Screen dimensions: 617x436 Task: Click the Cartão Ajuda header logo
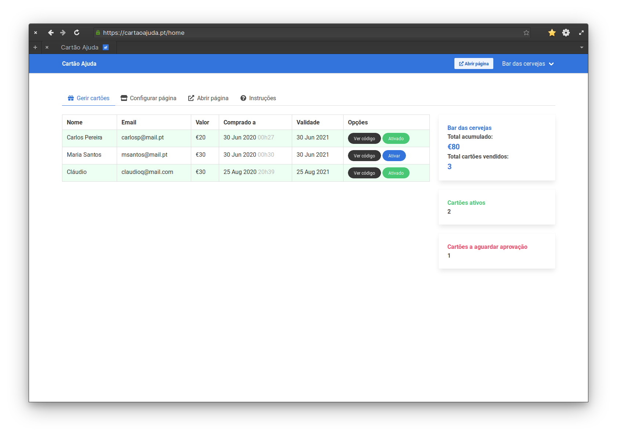coord(79,63)
